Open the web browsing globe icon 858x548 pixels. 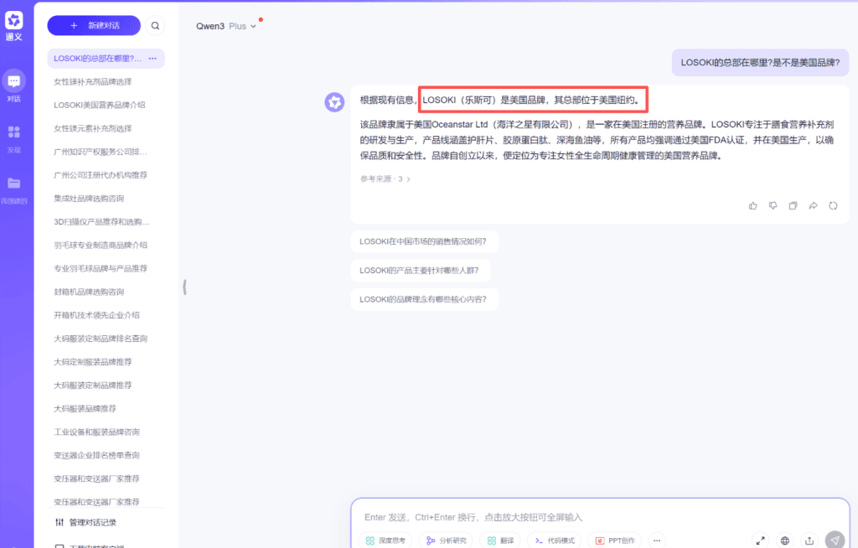click(785, 540)
